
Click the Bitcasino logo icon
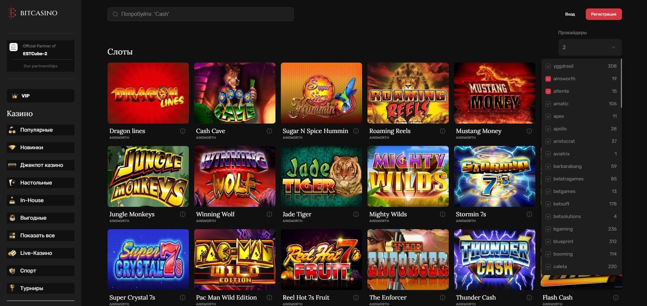13,13
